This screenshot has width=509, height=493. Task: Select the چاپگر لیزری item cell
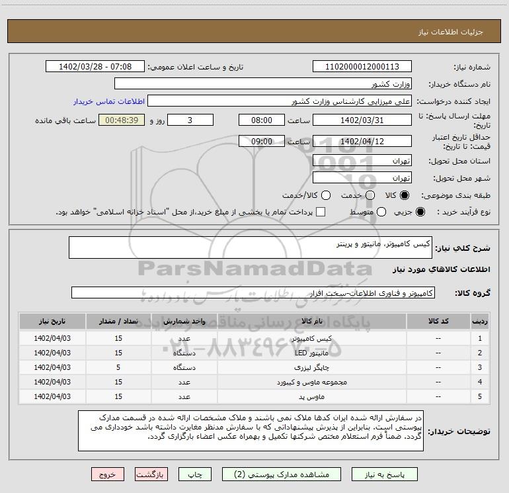(311, 367)
